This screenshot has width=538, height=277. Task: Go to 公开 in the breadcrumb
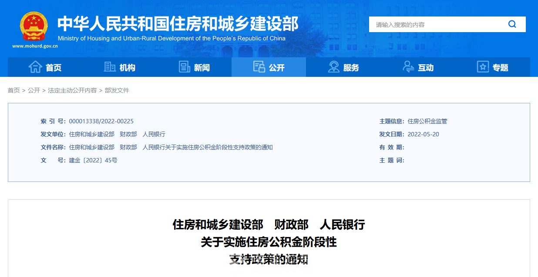[34, 90]
